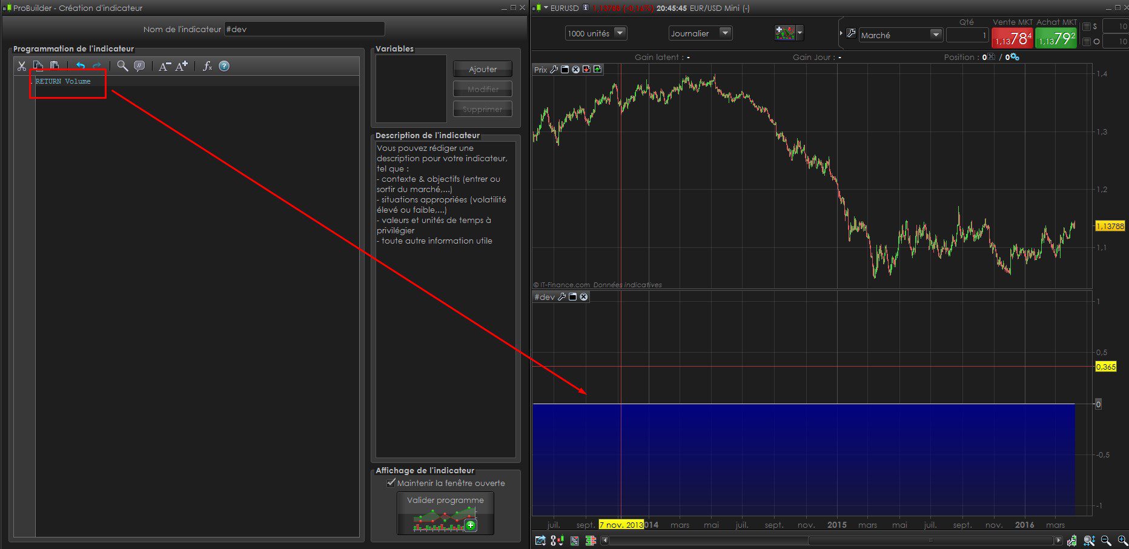Zoom in the chart horizontally
This screenshot has width=1129, height=549.
pos(1122,541)
